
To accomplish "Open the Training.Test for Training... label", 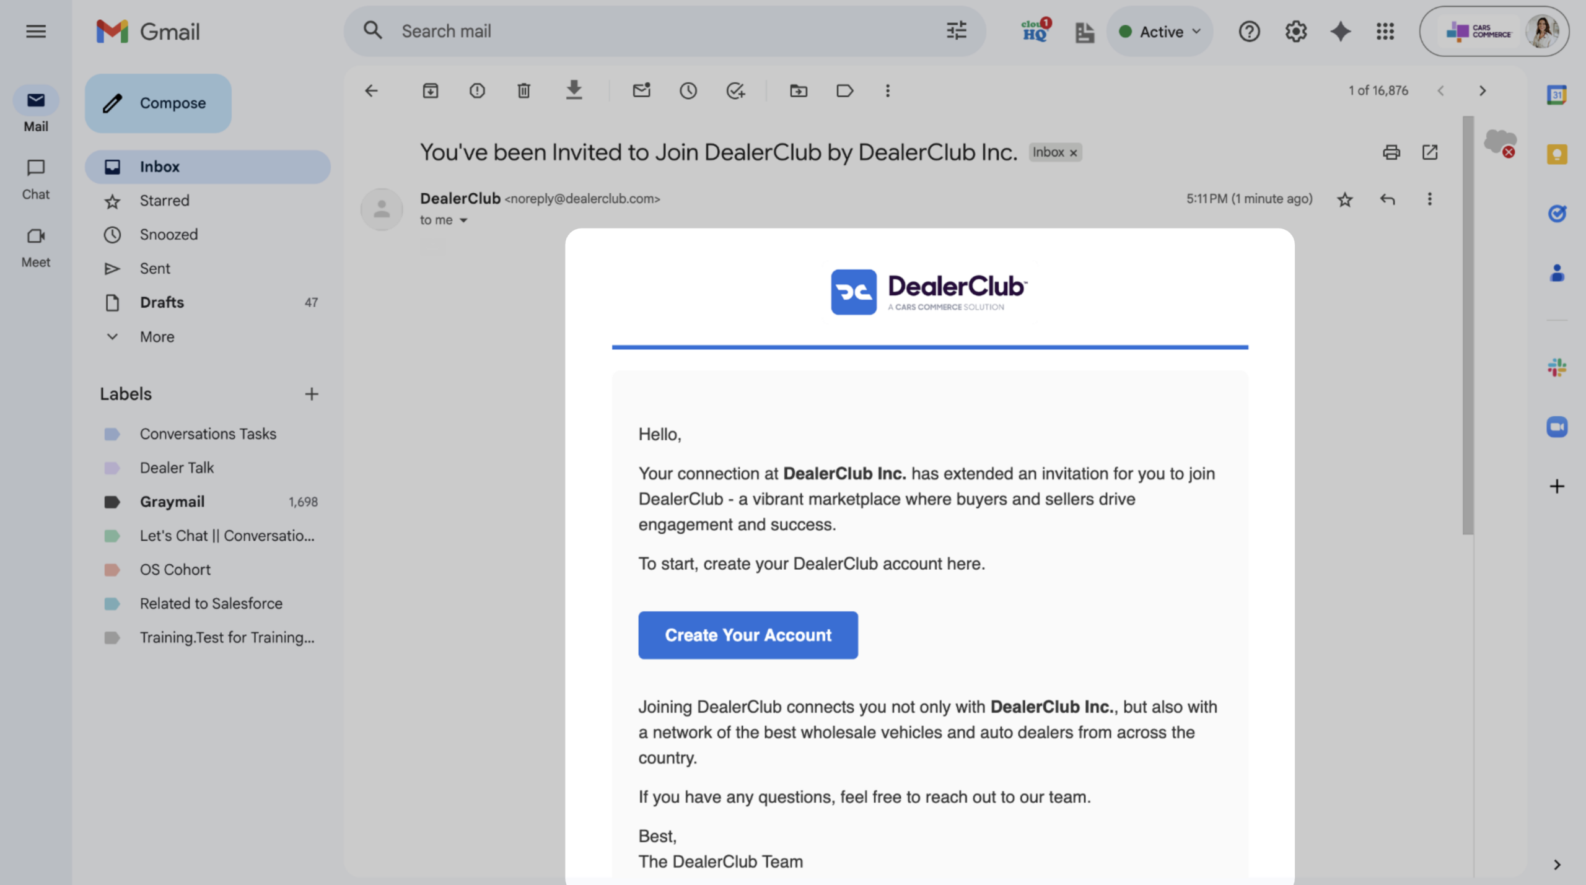I will click(208, 637).
